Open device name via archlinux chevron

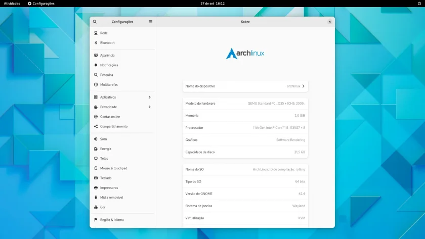pyautogui.click(x=303, y=86)
